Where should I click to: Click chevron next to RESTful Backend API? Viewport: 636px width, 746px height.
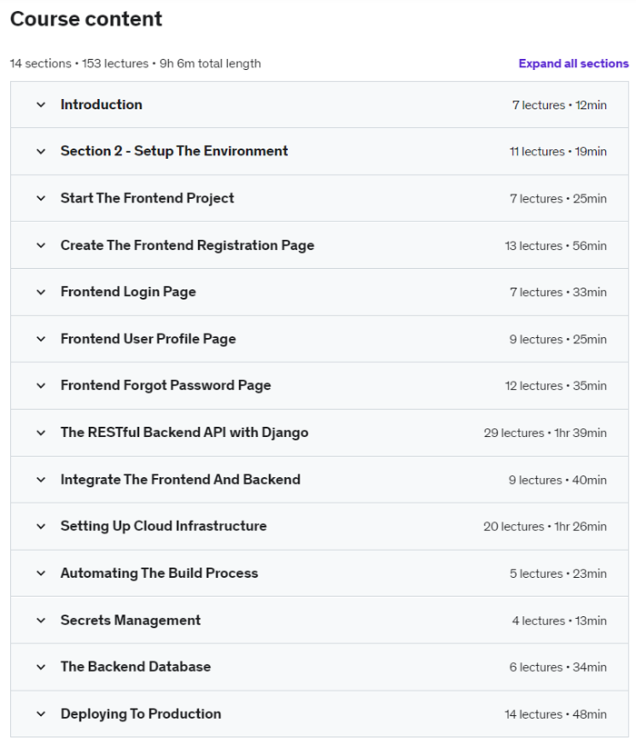point(41,433)
